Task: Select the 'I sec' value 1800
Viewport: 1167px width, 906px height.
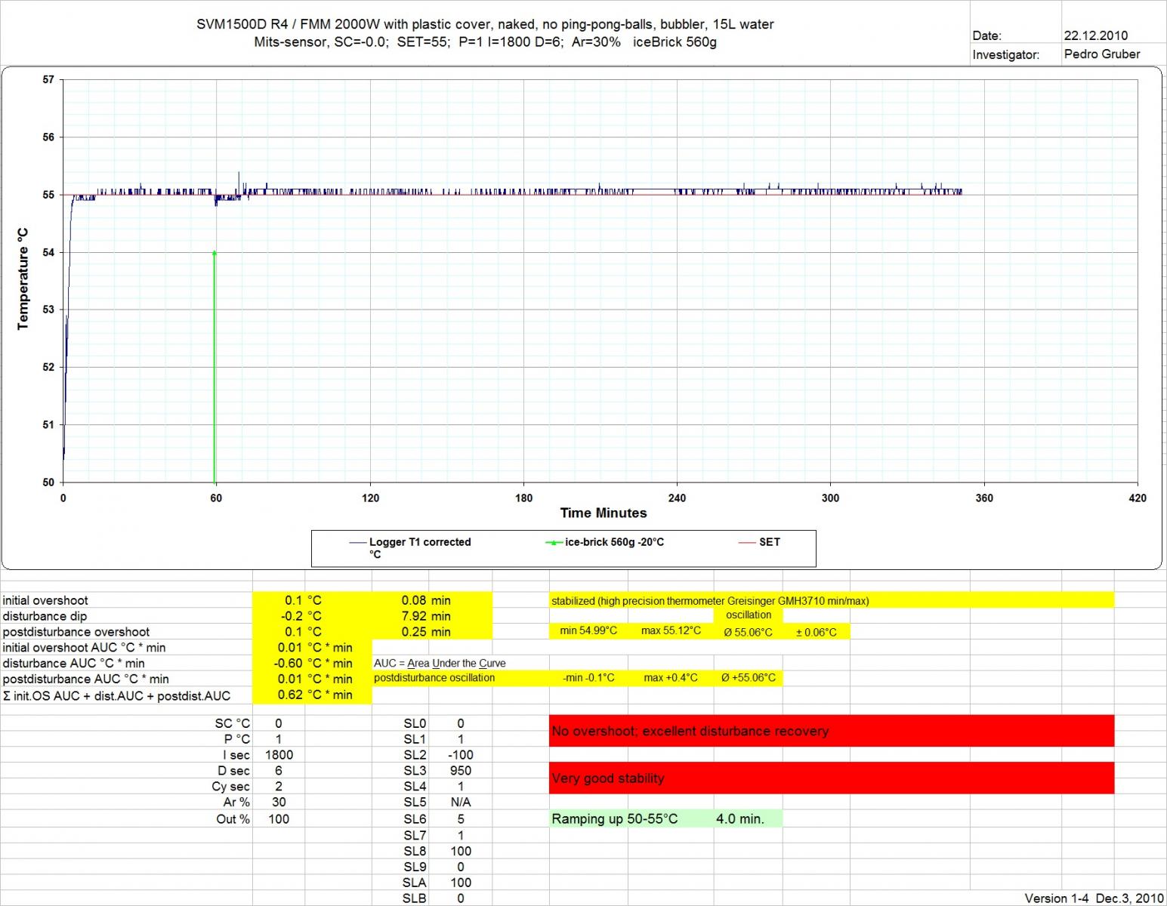Action: 279,755
